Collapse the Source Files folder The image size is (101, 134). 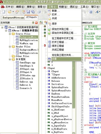click(x=10, y=34)
